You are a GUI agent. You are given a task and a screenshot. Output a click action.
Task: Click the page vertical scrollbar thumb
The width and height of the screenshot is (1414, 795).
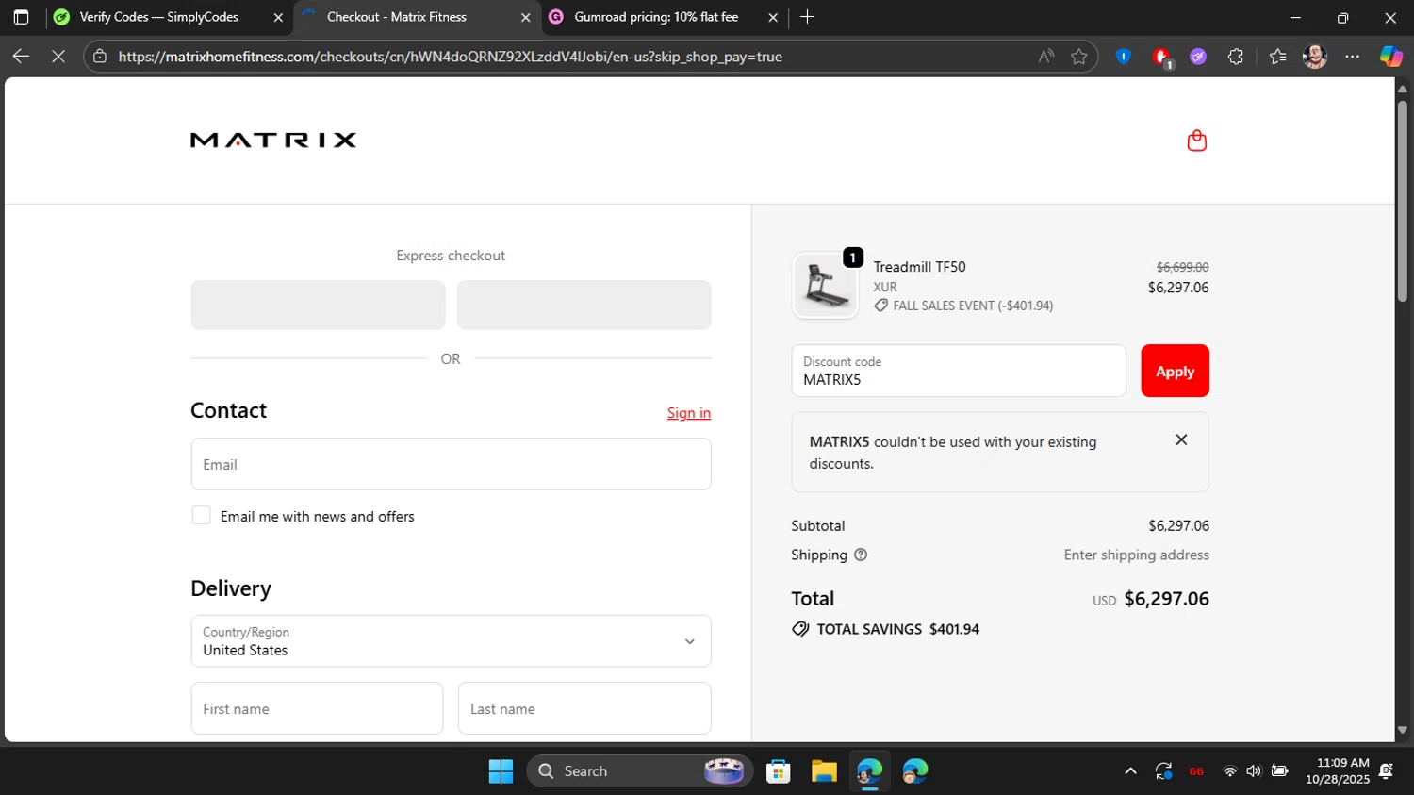pos(1402,200)
